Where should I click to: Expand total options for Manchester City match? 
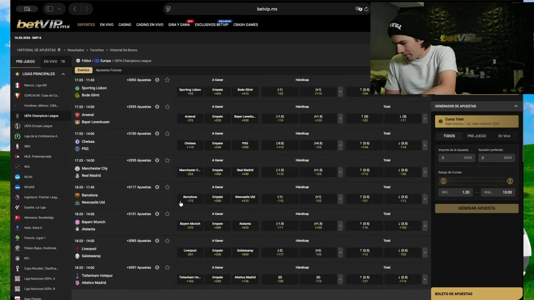click(x=425, y=172)
